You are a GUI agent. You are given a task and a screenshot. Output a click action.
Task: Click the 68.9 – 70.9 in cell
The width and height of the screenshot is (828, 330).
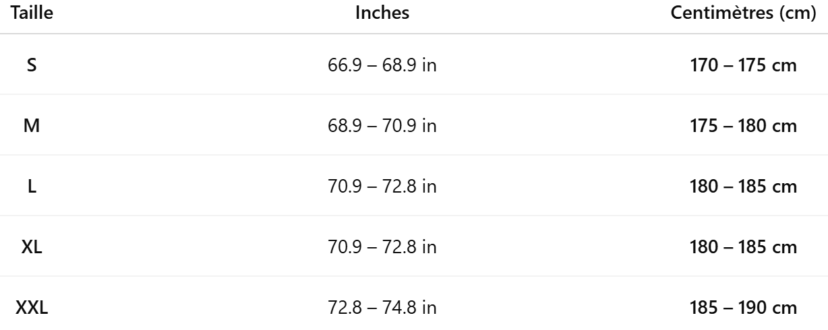click(x=382, y=127)
